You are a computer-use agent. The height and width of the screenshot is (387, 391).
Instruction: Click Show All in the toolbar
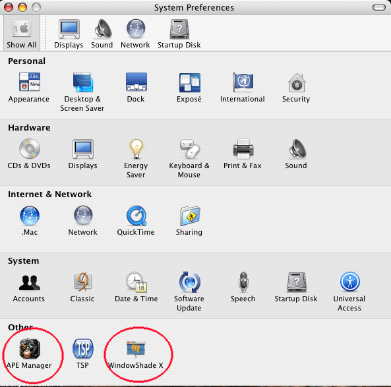click(22, 34)
